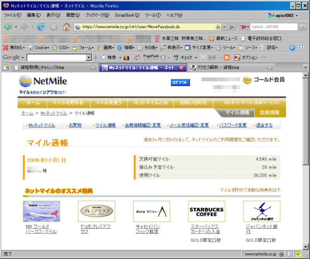Image resolution: width=310 pixels, height=259 pixels.
Task: Open the Home page icon
Action: [66, 27]
